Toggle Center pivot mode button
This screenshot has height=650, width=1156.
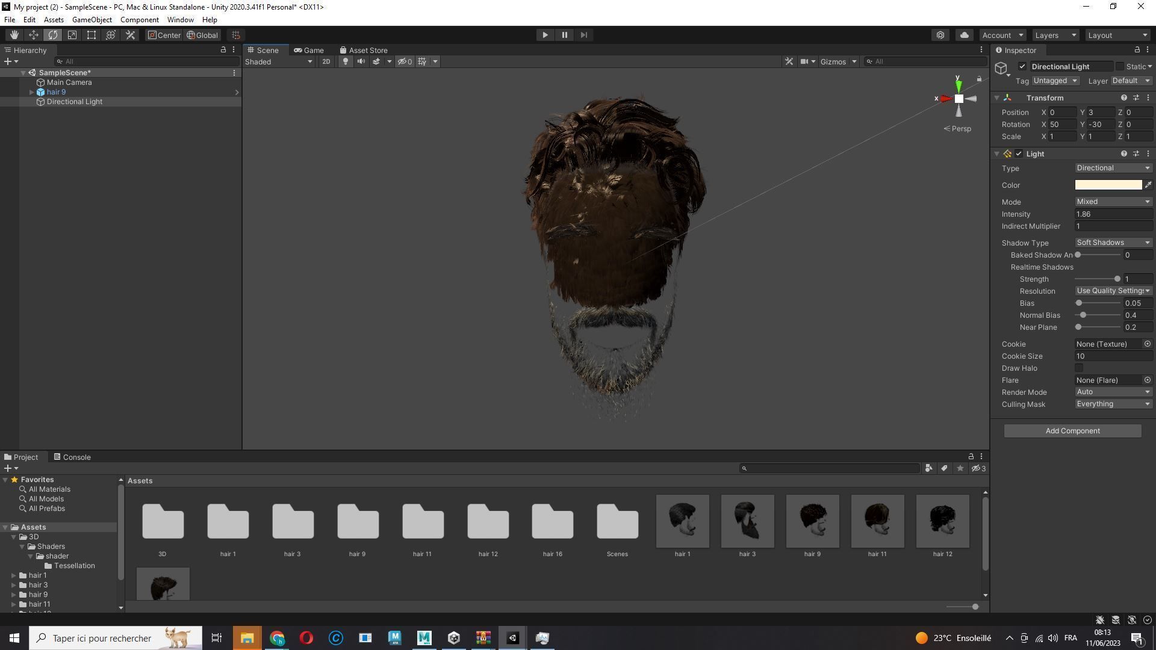[164, 35]
